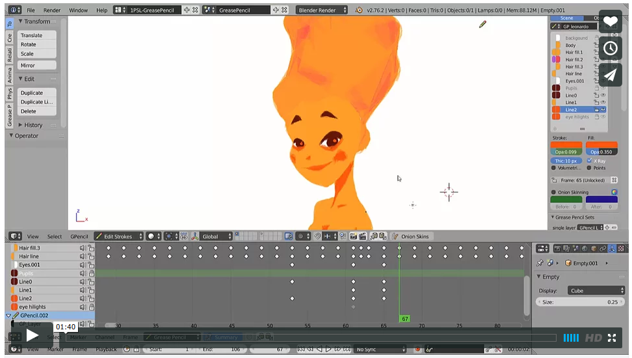Open the Edit Strokes mode dropdown
Viewport: 632px width, 358px height.
(x=118, y=236)
